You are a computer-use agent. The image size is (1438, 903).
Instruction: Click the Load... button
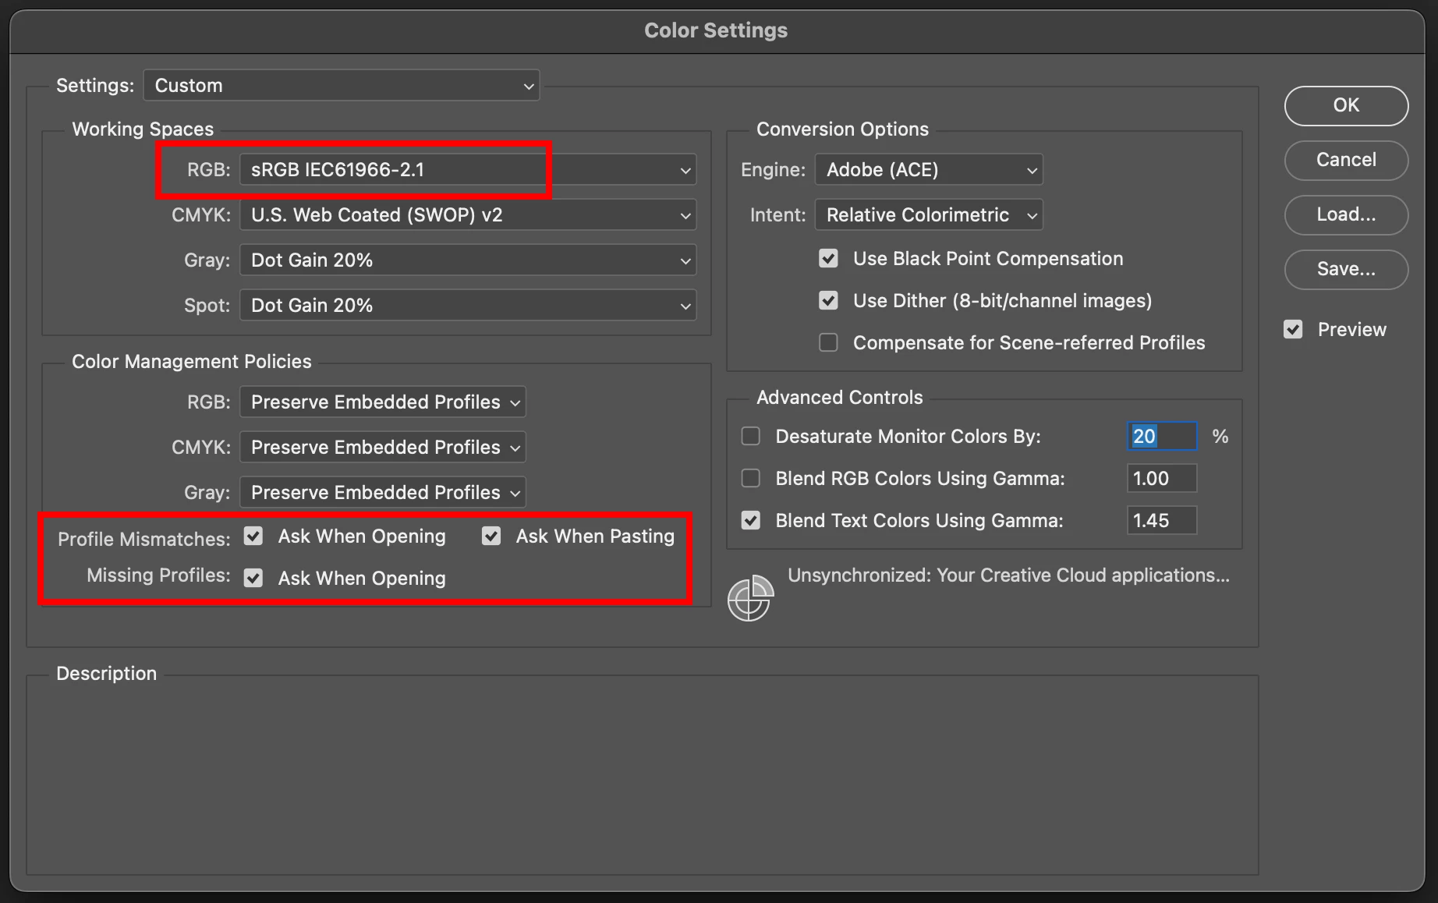point(1346,214)
